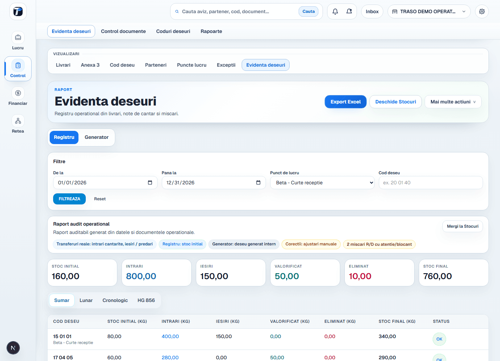Click the IESIRI 150,00 card
Viewport: 500px width, 361px height.
pos(231,273)
